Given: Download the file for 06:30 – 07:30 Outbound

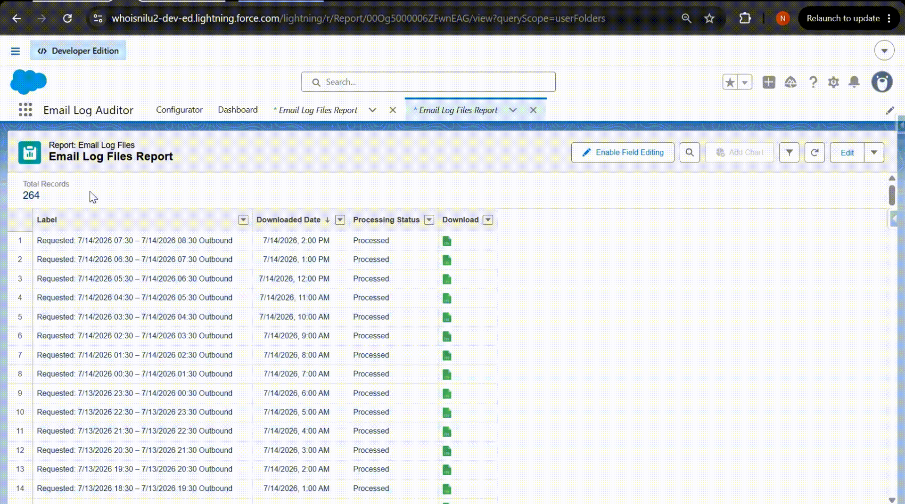Looking at the screenshot, I should (x=447, y=260).
